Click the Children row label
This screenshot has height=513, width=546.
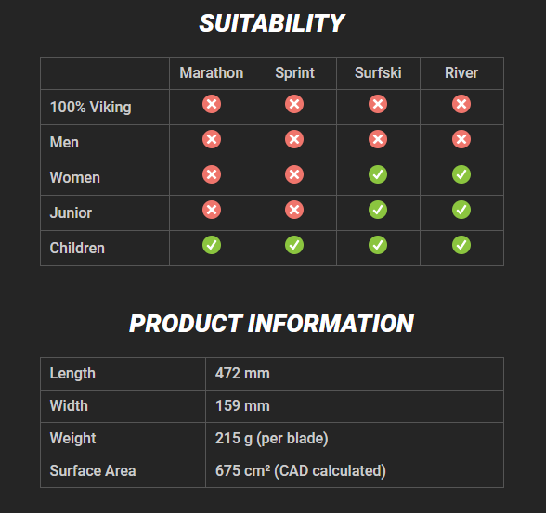77,249
